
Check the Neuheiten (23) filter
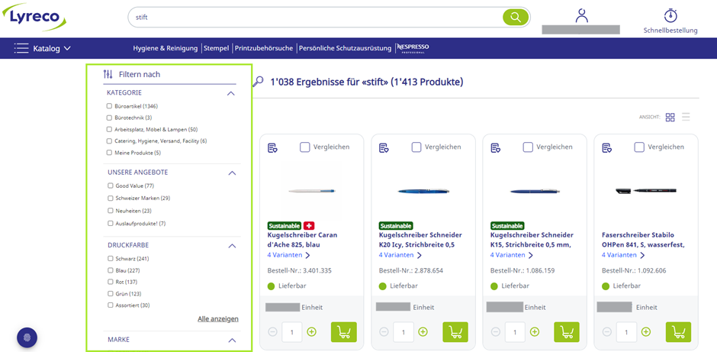coord(110,211)
